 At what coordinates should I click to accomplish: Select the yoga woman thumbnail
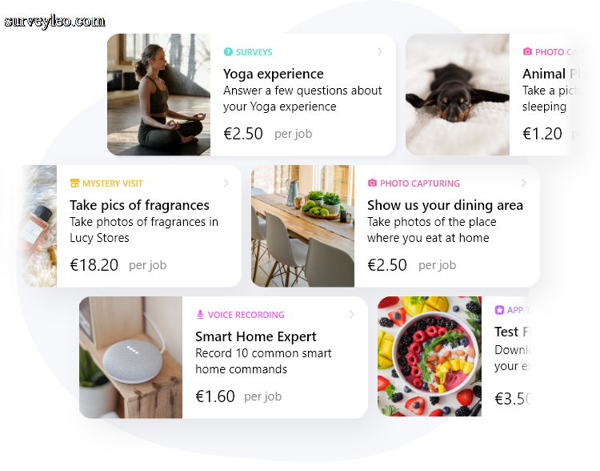pos(159,95)
